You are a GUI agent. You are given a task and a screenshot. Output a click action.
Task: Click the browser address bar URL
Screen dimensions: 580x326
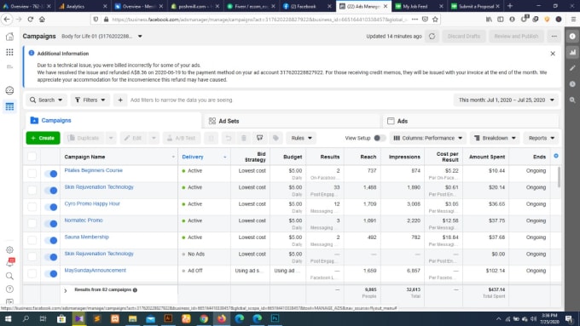click(x=259, y=20)
